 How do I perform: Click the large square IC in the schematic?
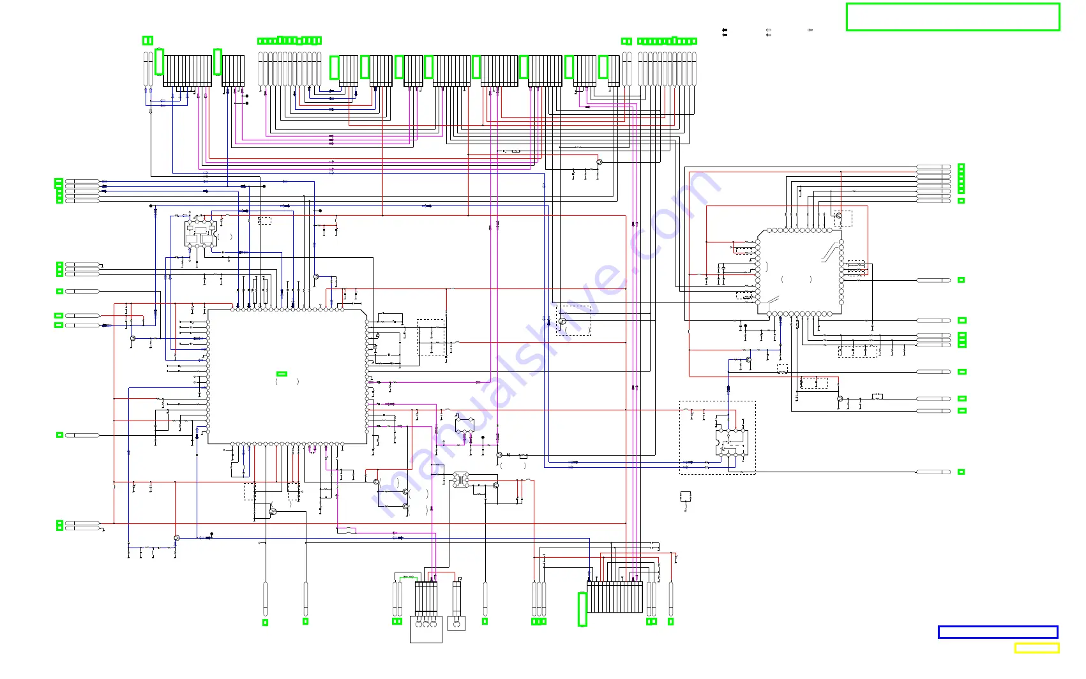click(x=287, y=377)
